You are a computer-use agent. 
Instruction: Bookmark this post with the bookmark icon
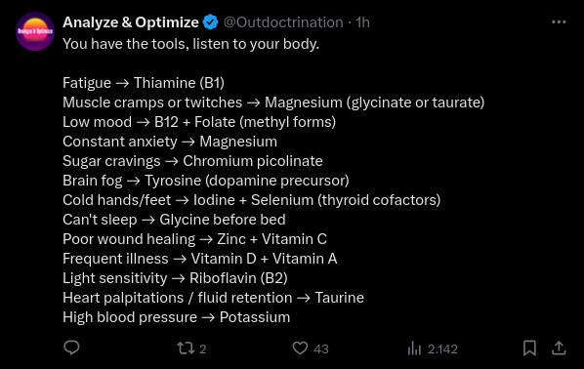tap(529, 348)
